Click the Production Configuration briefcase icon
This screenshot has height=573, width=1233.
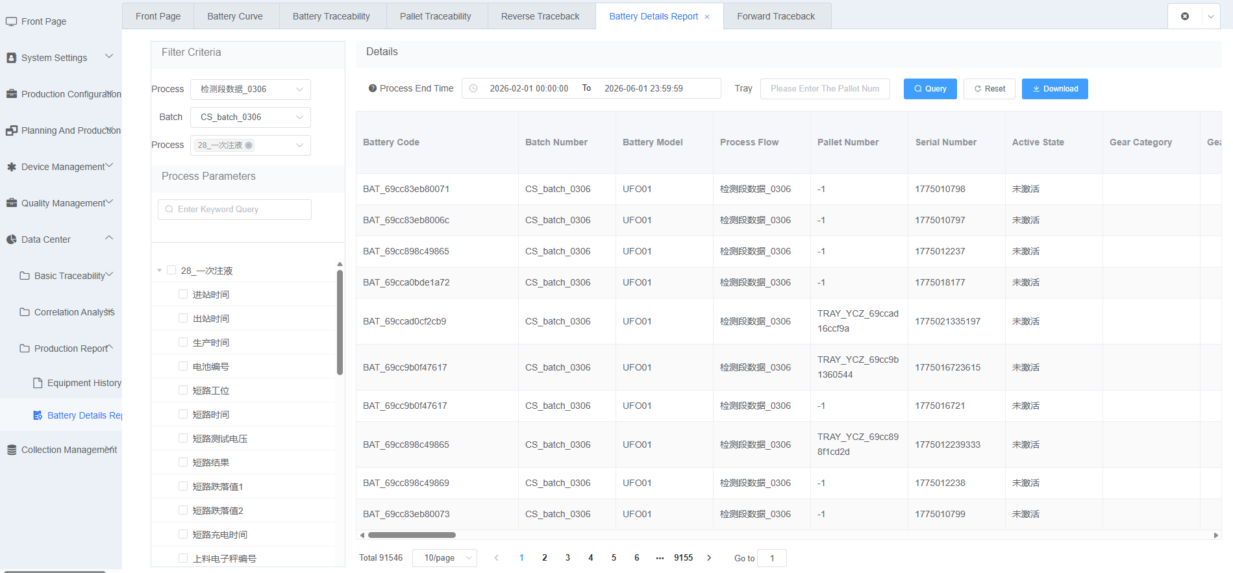tap(11, 94)
